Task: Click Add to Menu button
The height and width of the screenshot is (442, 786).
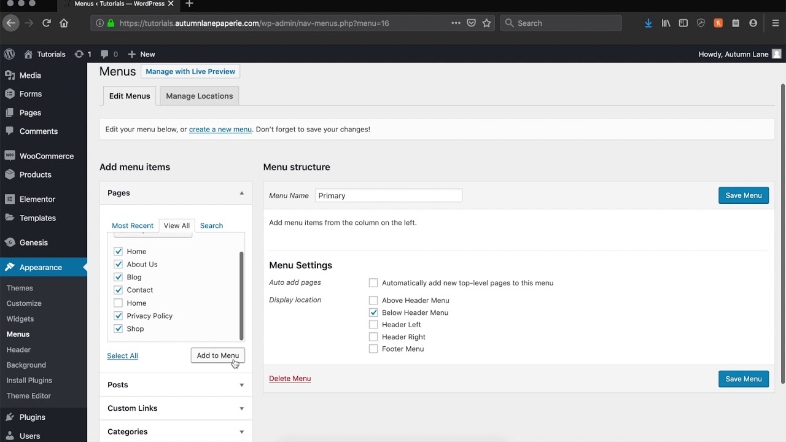Action: [x=218, y=355]
